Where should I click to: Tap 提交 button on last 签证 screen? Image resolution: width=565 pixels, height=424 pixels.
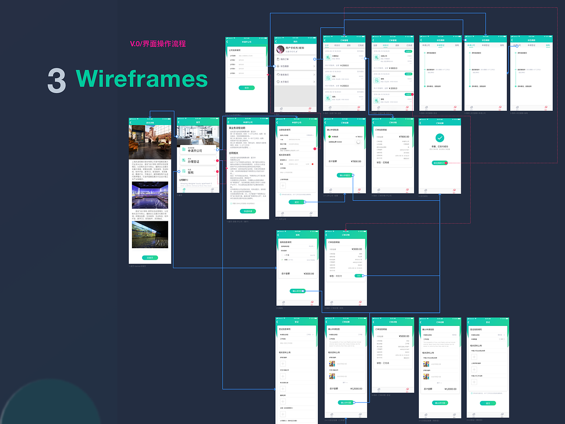pos(488,403)
